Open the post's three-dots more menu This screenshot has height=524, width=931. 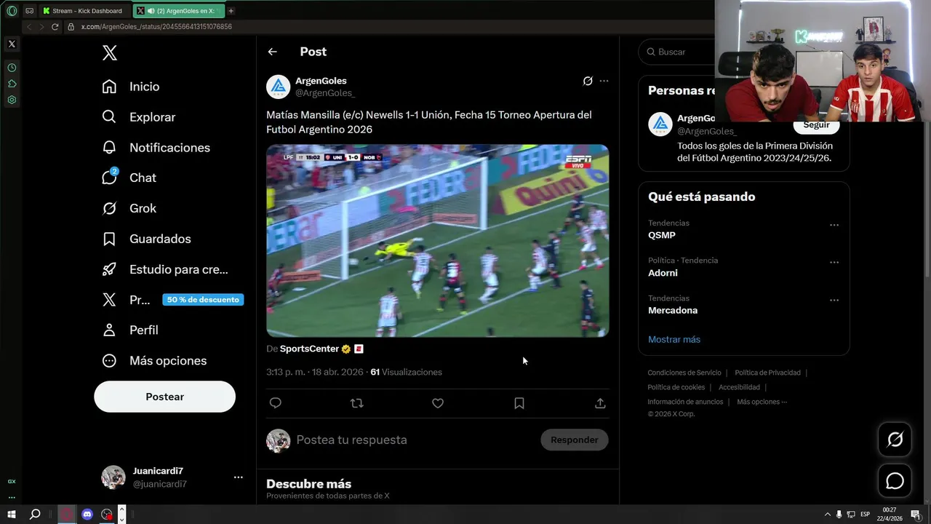(x=604, y=81)
